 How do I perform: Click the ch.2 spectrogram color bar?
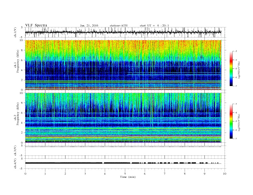pos(231,121)
